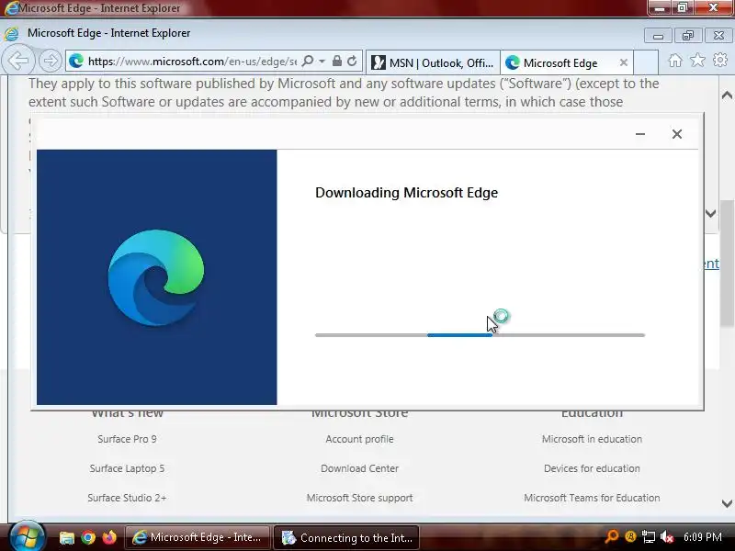Open the Microsoft in education link
735x551 pixels.
[592, 439]
